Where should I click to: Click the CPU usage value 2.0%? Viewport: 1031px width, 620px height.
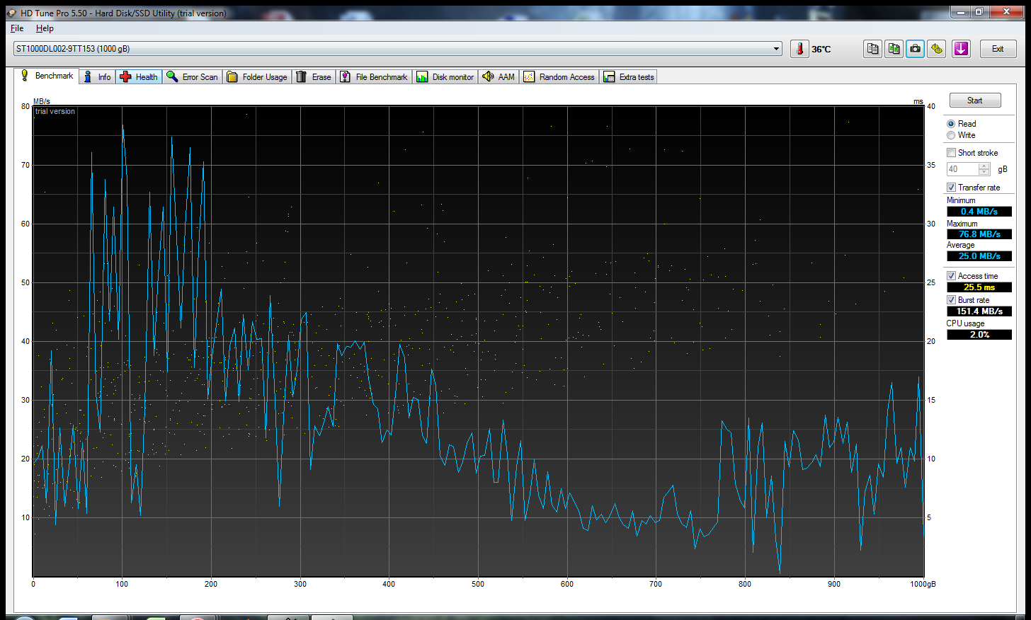pyautogui.click(x=979, y=335)
